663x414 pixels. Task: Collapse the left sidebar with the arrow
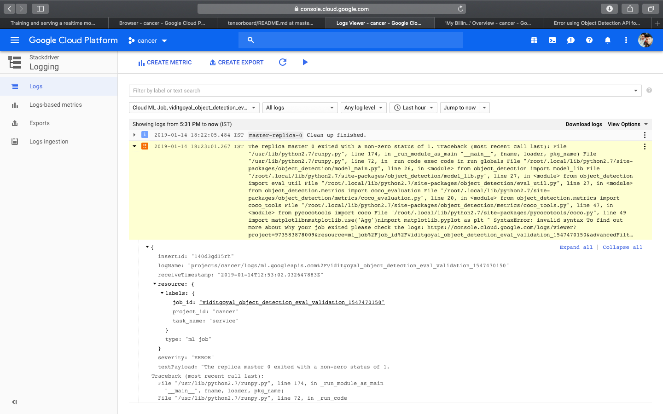14,402
